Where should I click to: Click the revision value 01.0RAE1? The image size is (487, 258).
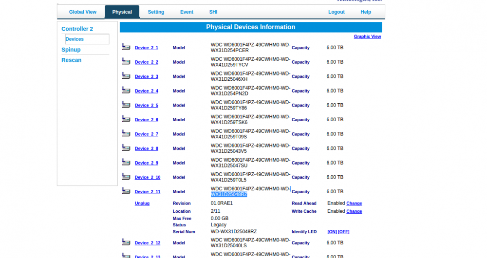pos(222,203)
